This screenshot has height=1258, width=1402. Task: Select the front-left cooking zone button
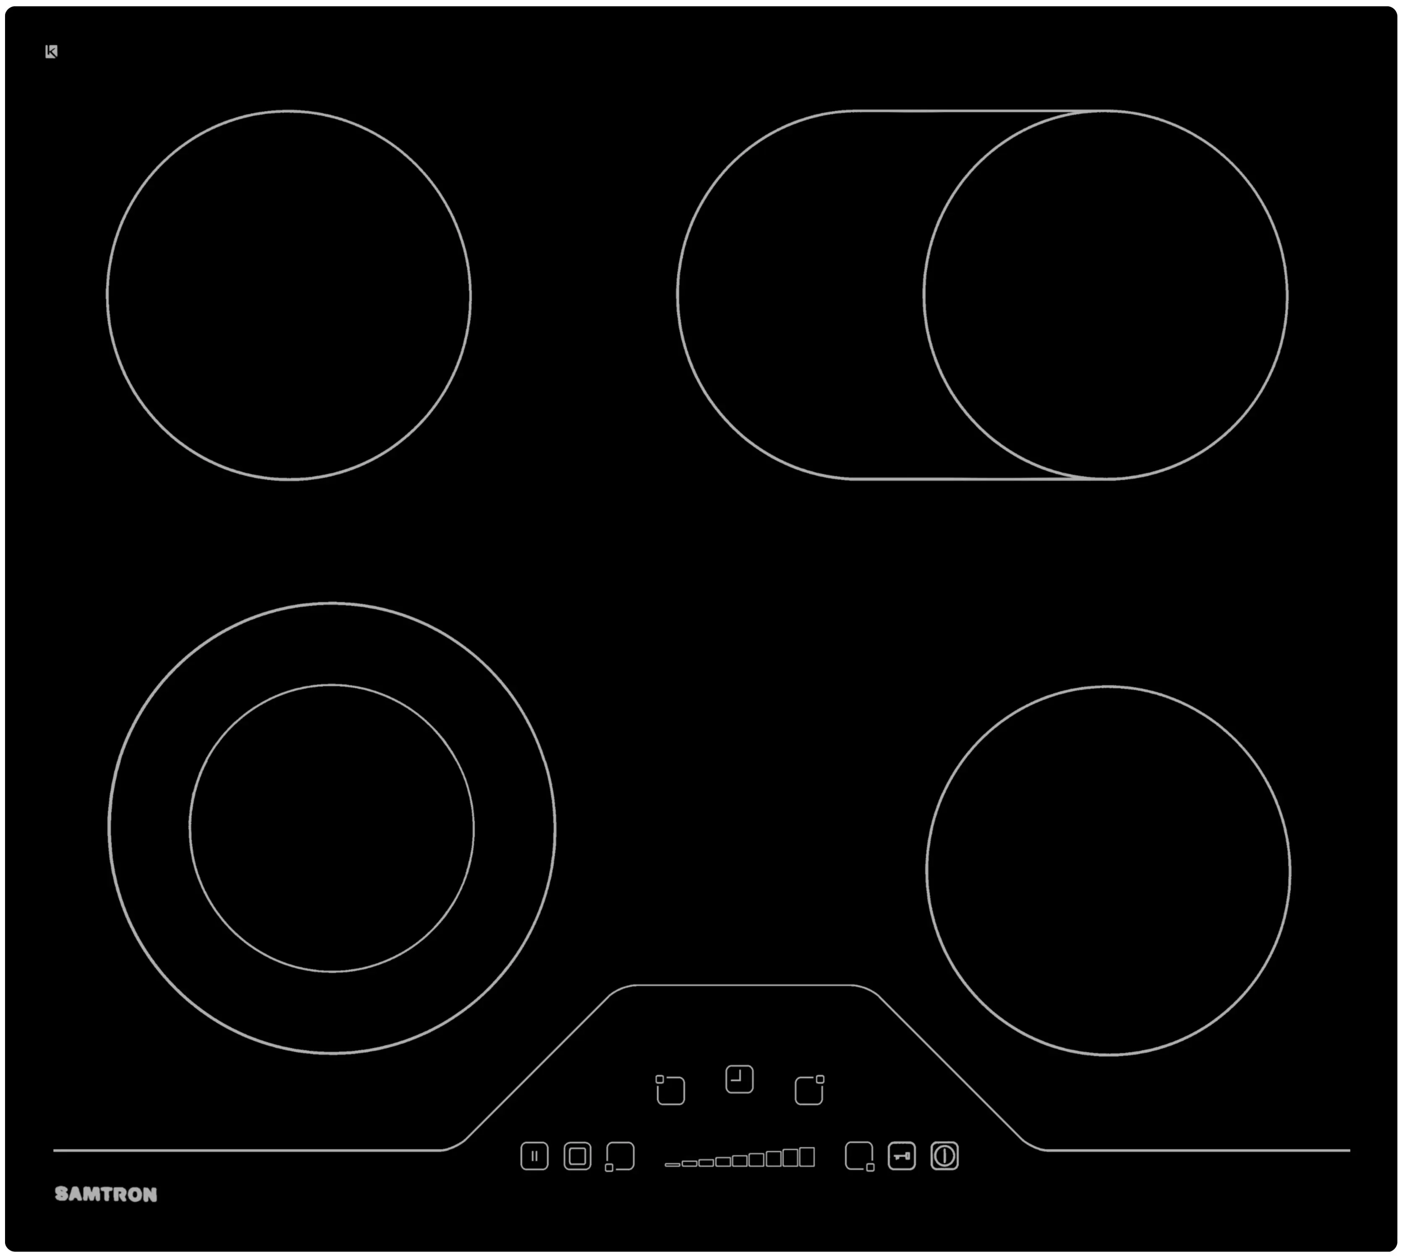pos(619,1156)
